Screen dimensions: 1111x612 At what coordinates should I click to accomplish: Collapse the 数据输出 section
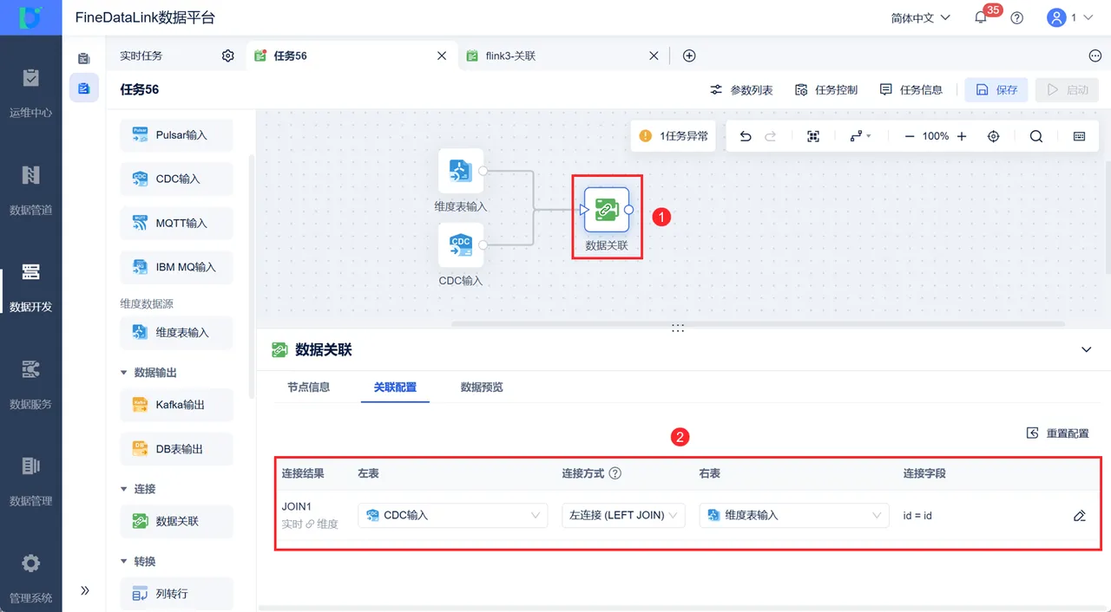[x=123, y=373]
